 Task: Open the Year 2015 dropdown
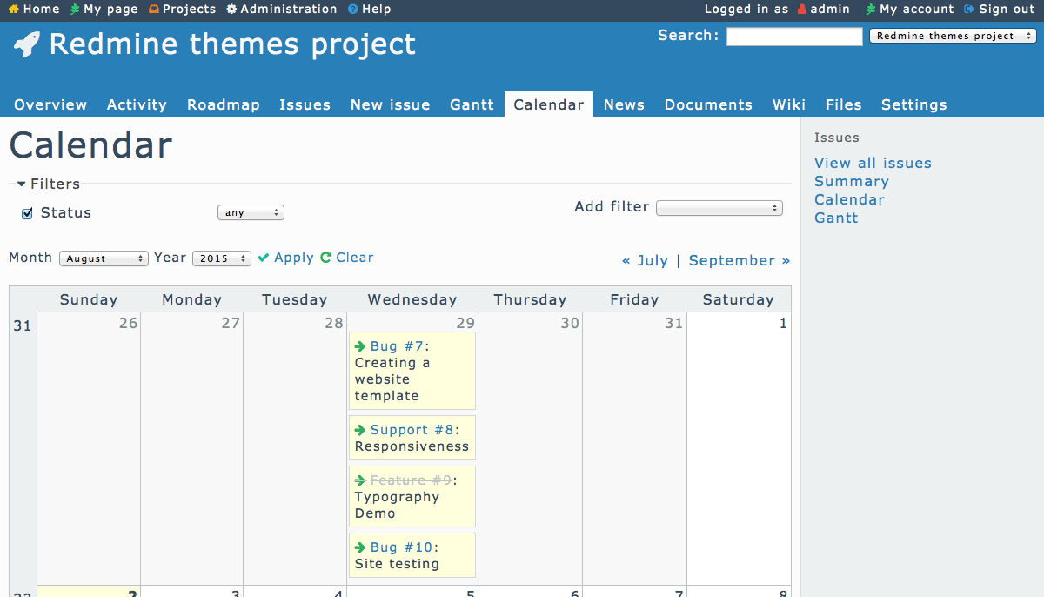[222, 258]
